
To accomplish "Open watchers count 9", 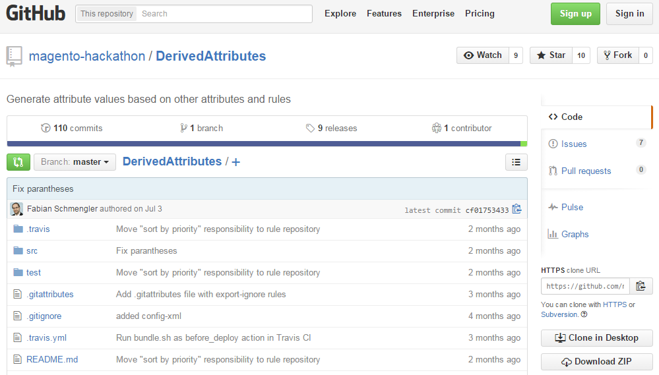I will tap(516, 55).
